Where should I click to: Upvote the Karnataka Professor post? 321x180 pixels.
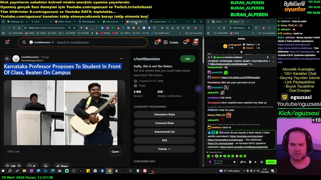pyautogui.click(x=7, y=166)
